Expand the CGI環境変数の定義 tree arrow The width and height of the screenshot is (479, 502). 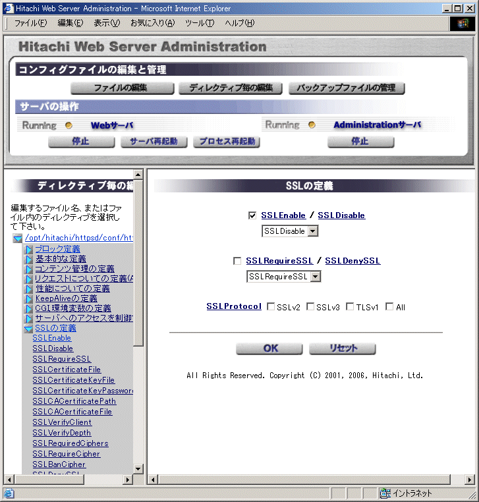29,309
